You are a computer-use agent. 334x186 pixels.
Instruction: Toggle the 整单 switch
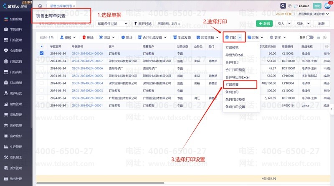(x=310, y=38)
